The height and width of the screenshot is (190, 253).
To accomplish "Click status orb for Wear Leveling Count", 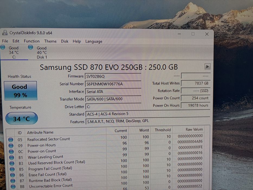I will [11, 157].
